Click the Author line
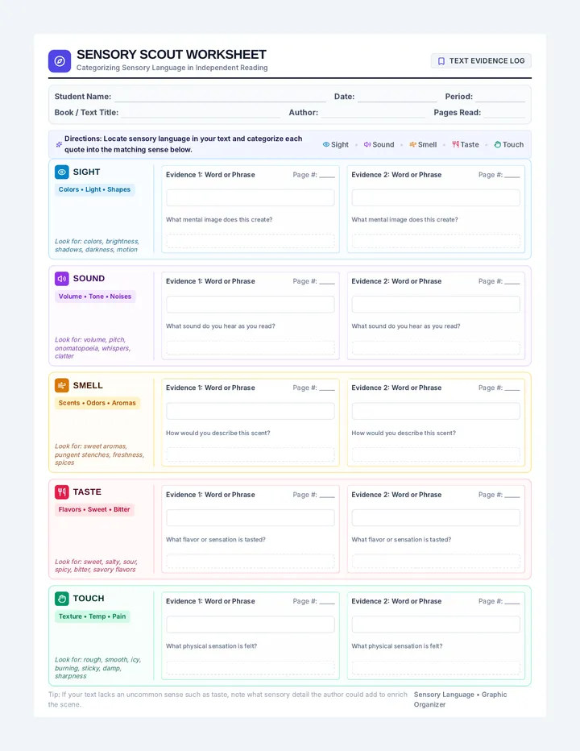 click(373, 113)
